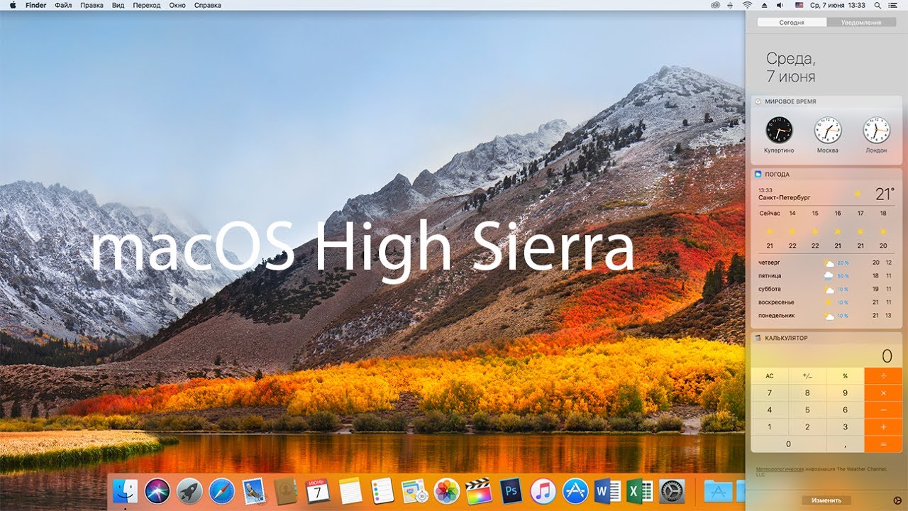Select the Сегодня tab
908x511 pixels.
click(792, 23)
